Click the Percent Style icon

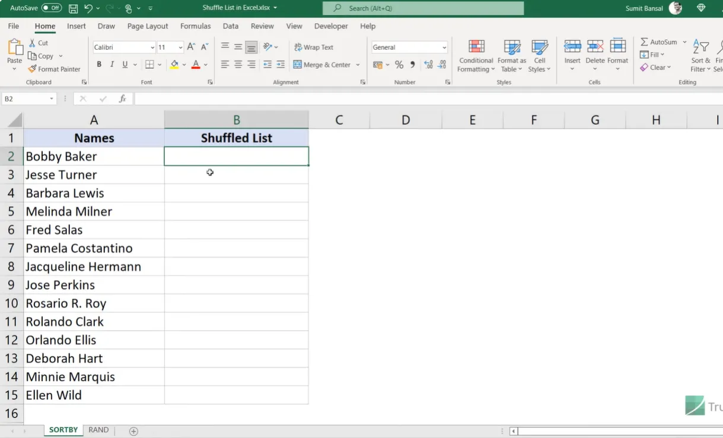click(399, 65)
